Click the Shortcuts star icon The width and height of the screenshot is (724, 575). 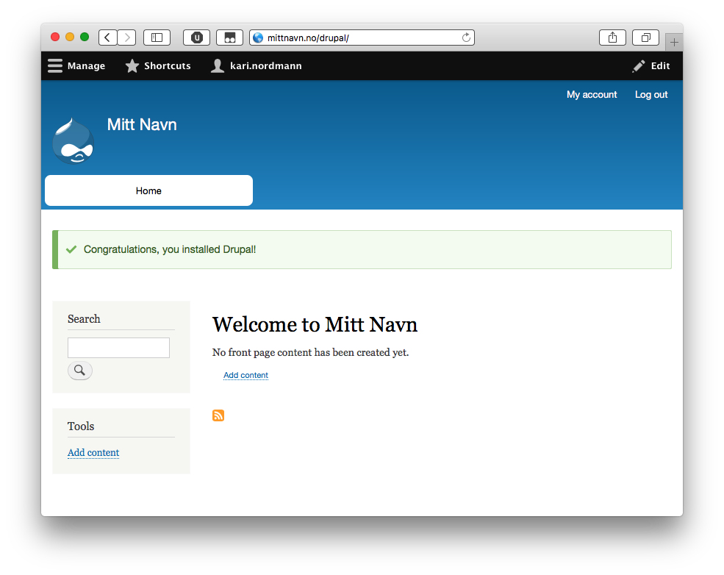point(132,65)
